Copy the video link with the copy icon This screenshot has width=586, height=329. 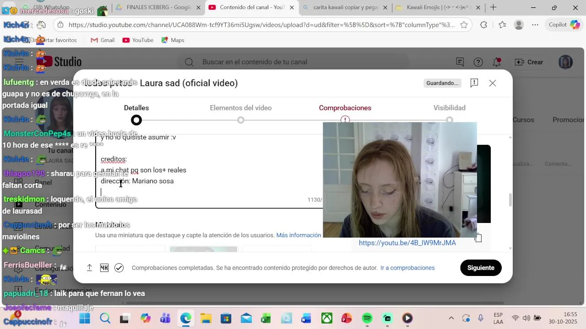[478, 238]
